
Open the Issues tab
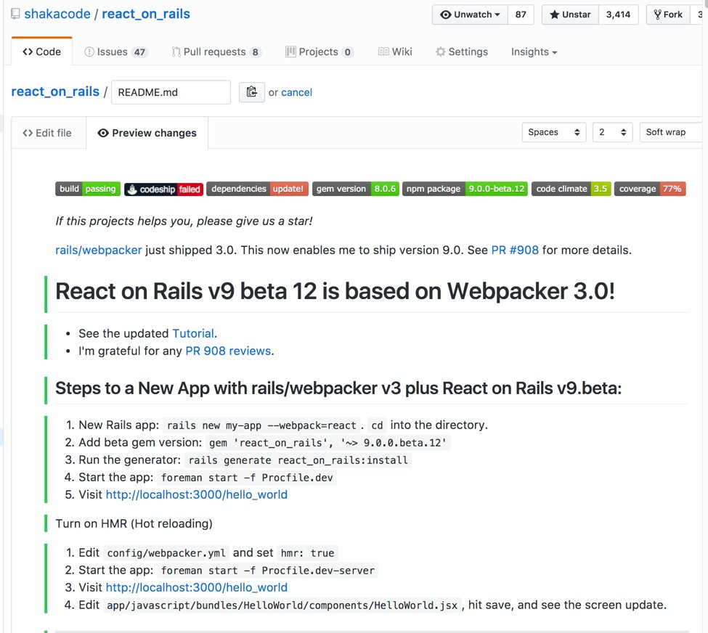click(116, 52)
